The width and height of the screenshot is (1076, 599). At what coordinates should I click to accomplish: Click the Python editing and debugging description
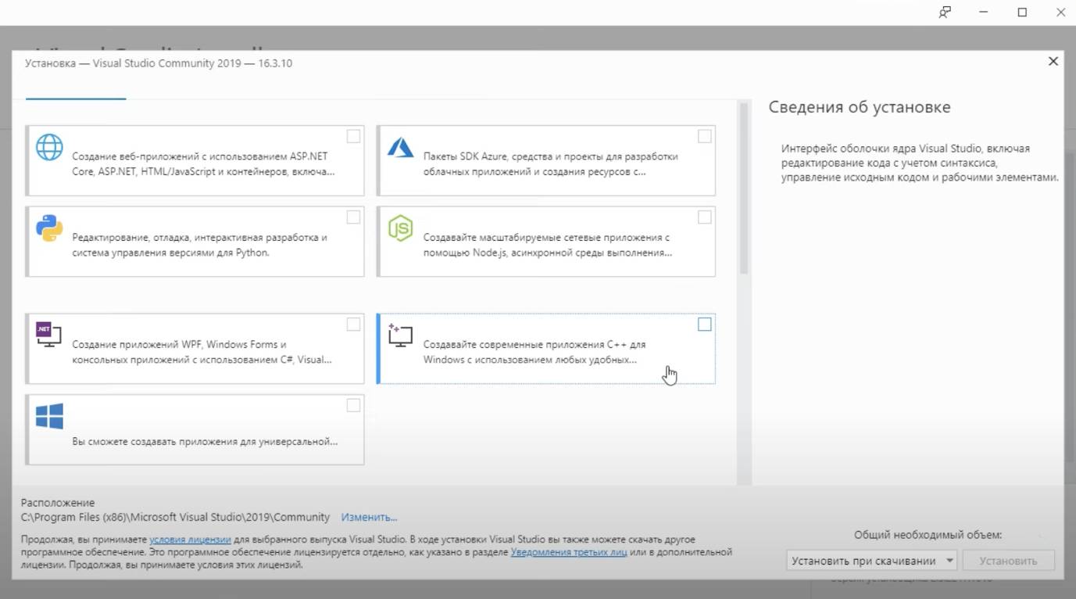[199, 245]
